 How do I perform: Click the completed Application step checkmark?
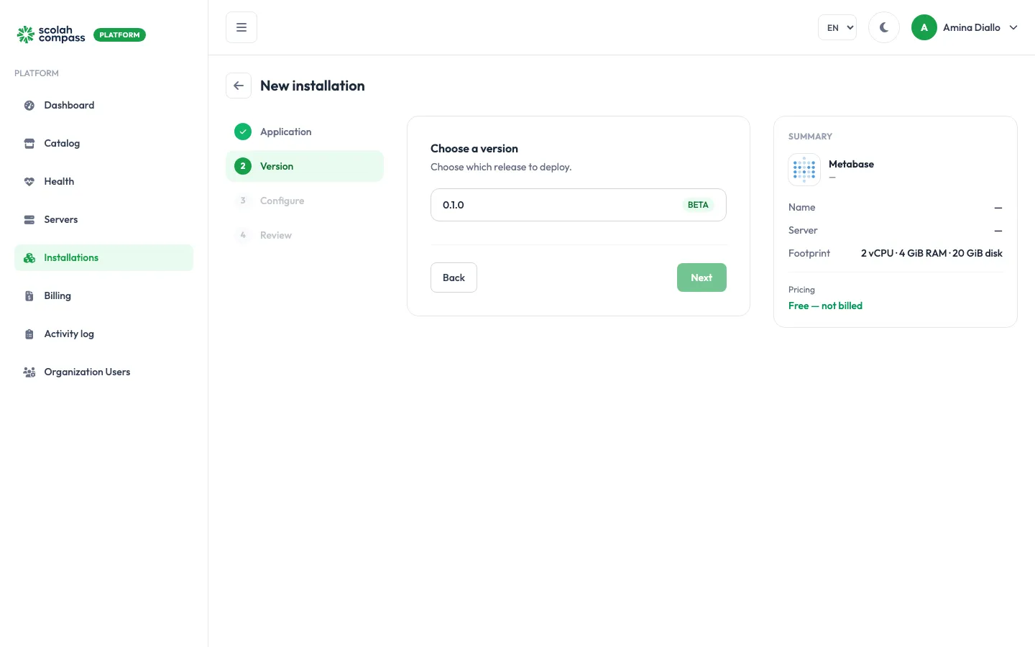[243, 132]
